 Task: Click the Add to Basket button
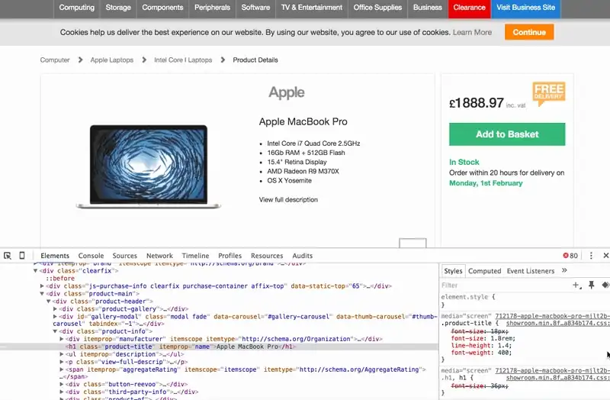[507, 134]
